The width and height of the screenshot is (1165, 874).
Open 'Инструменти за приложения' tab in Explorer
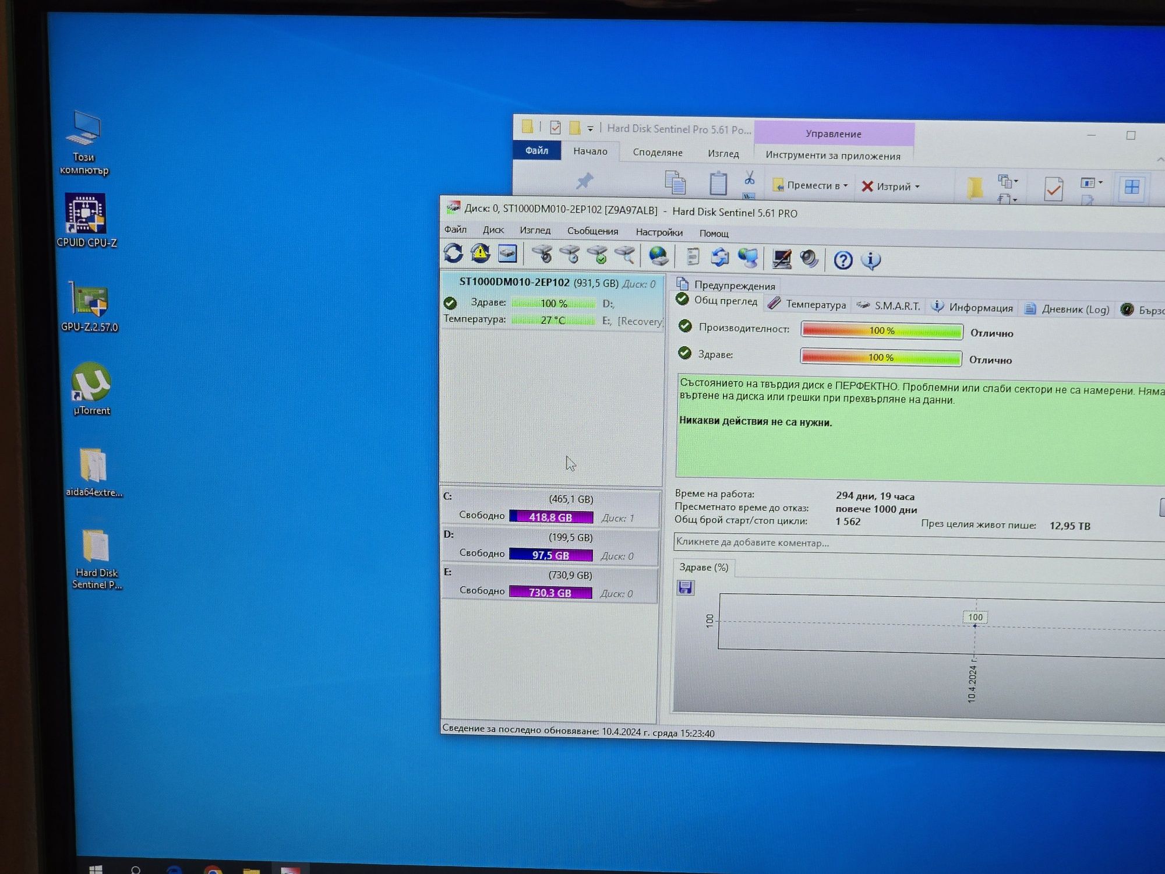pos(833,156)
